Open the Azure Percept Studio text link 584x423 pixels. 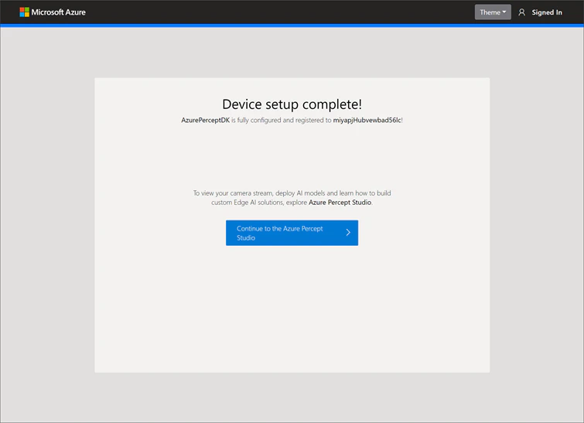click(x=340, y=202)
